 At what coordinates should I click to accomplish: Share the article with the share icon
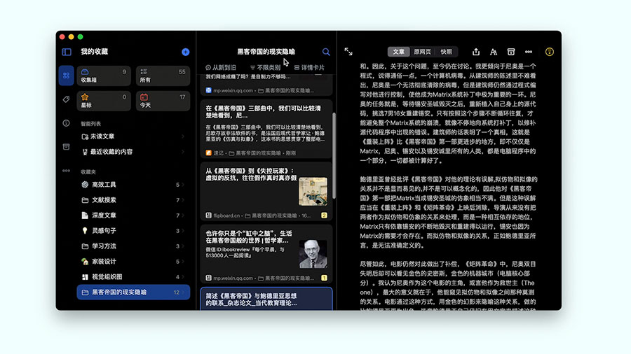point(476,52)
